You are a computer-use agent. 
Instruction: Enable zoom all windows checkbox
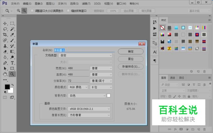pos(68,10)
